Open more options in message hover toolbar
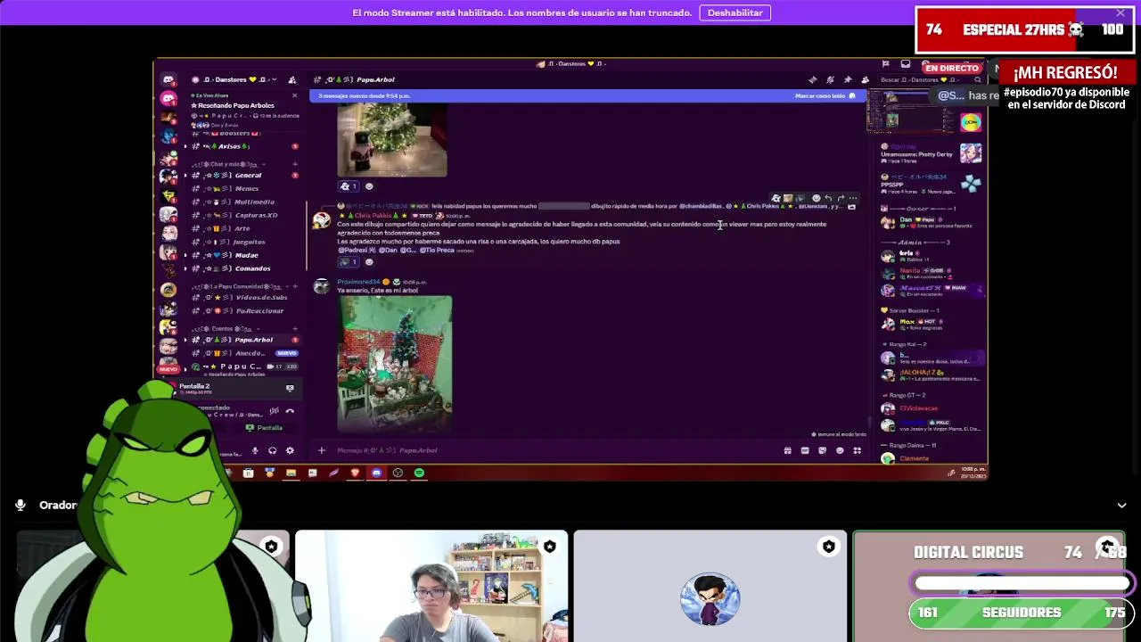 853,199
